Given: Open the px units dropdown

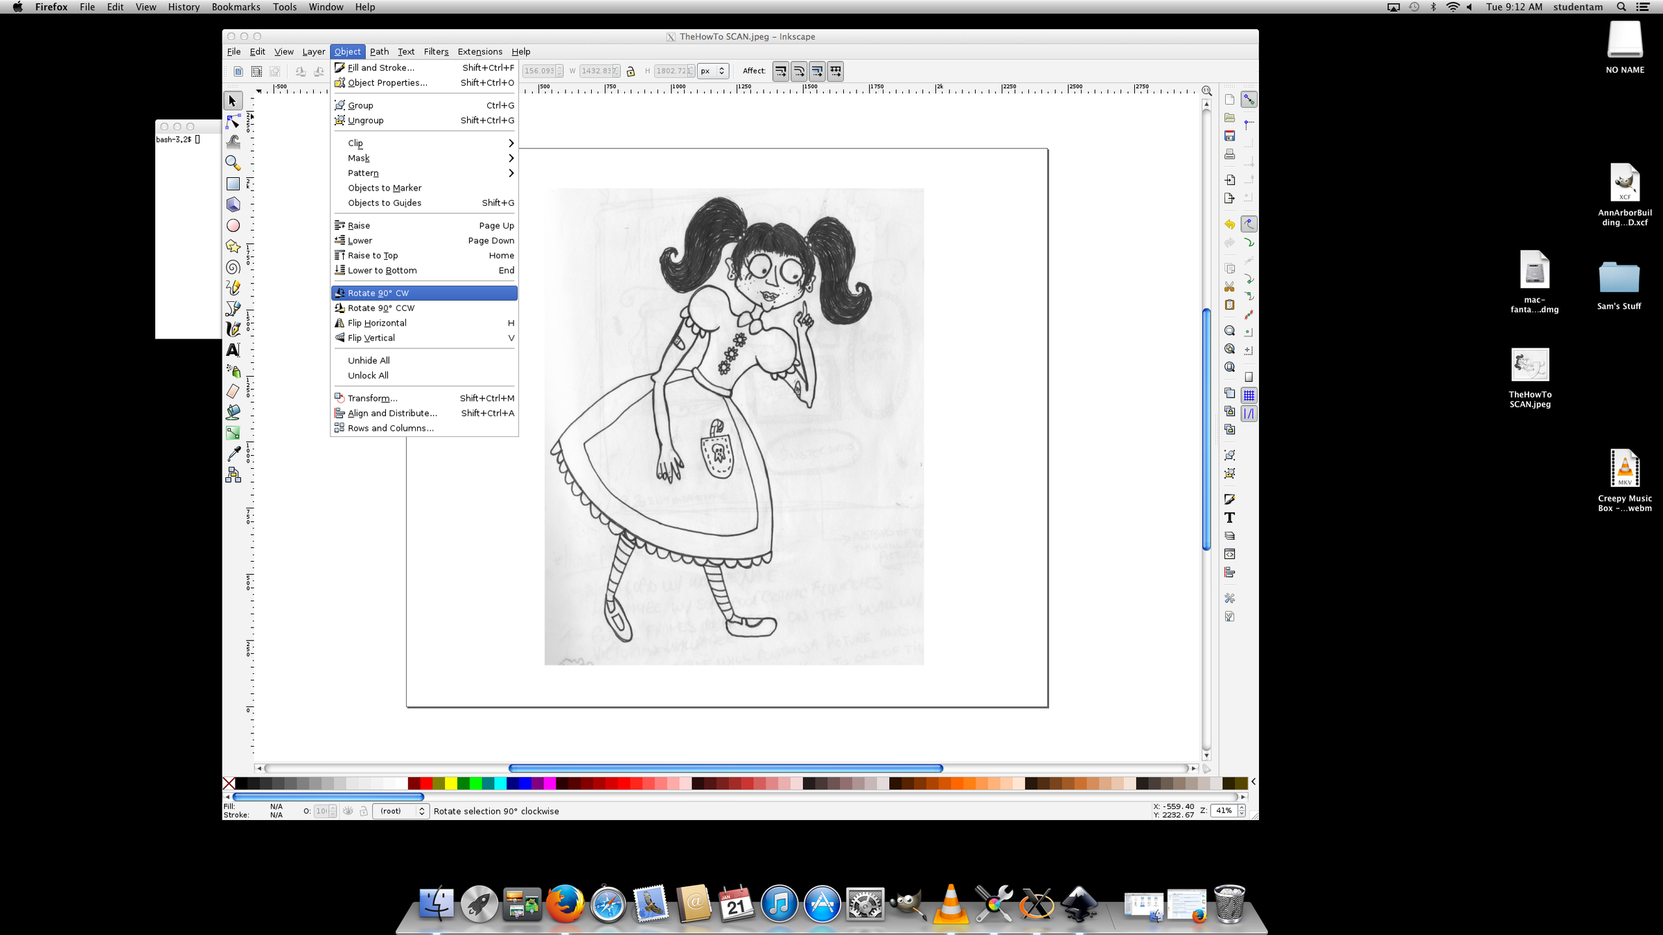Looking at the screenshot, I should [x=712, y=71].
